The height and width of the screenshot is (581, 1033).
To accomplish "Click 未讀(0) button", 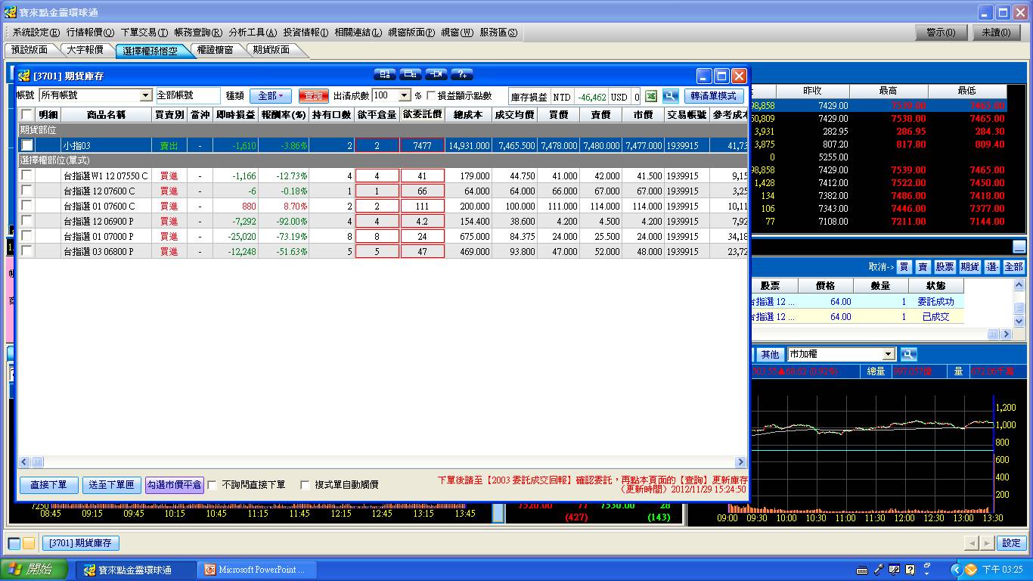I will click(997, 33).
